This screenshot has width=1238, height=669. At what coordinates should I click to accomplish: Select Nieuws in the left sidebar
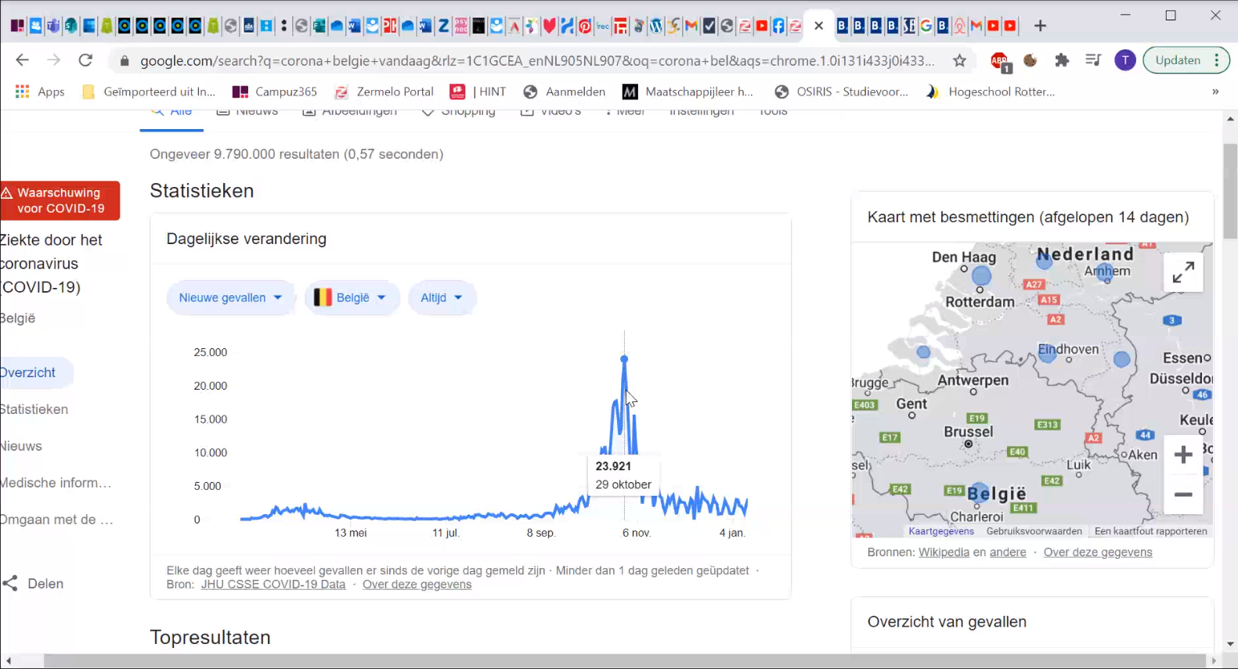21,446
